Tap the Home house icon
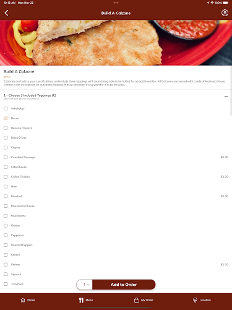The width and height of the screenshot is (232, 310). pos(23,300)
